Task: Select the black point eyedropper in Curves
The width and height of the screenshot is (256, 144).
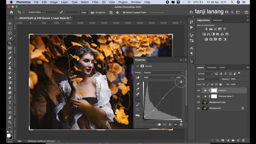Action: 138,84
